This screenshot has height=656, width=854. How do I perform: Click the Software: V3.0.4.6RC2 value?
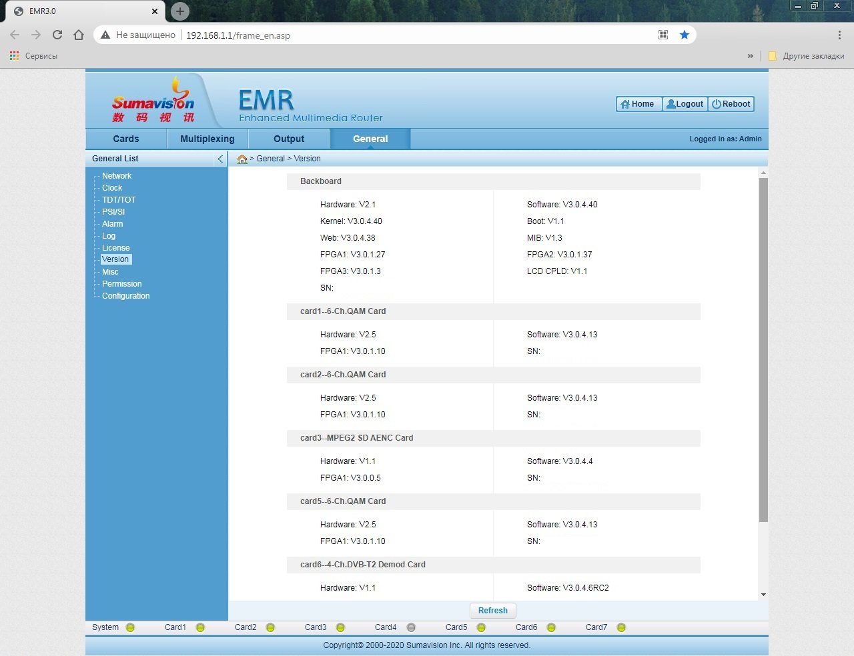point(568,588)
